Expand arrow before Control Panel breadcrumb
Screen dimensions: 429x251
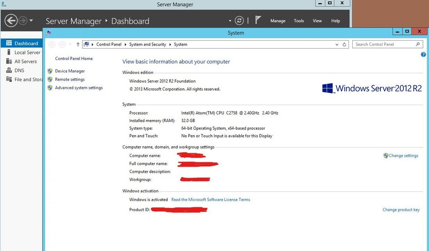point(92,44)
